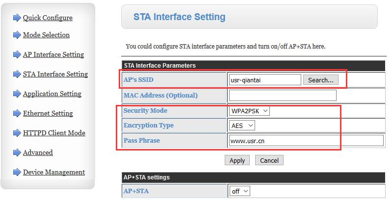Open the Mode Selection link

(x=46, y=35)
